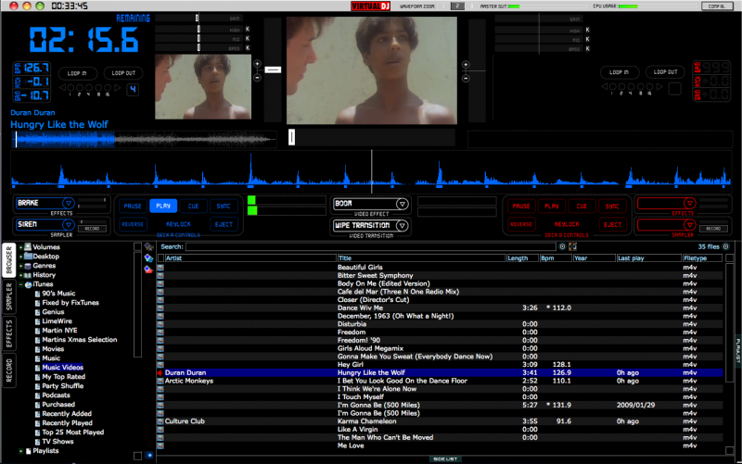Click the file icon of Karma Chameleon row
The width and height of the screenshot is (742, 464).
pos(160,421)
